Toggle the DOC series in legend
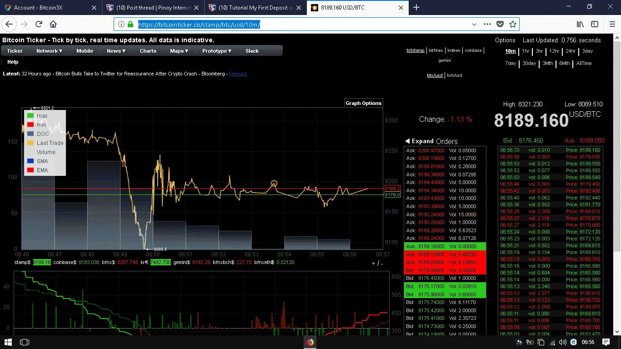 pyautogui.click(x=38, y=134)
